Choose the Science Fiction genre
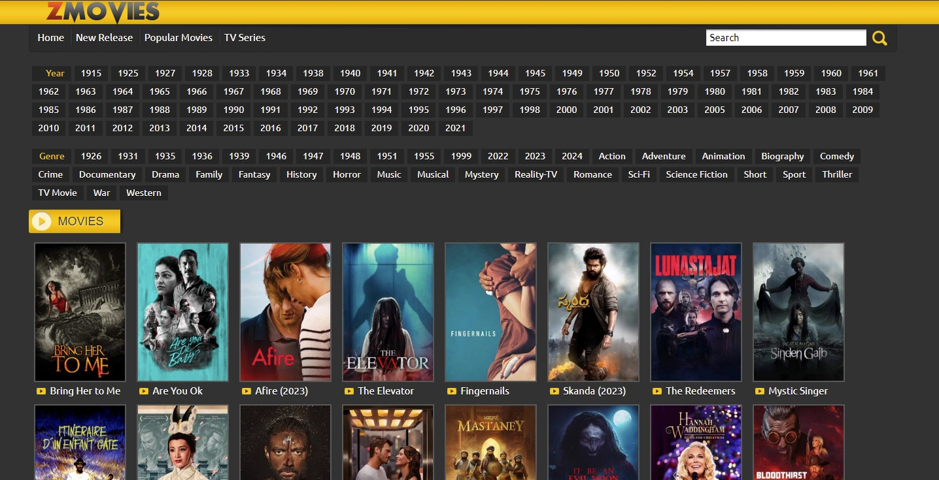 point(696,174)
